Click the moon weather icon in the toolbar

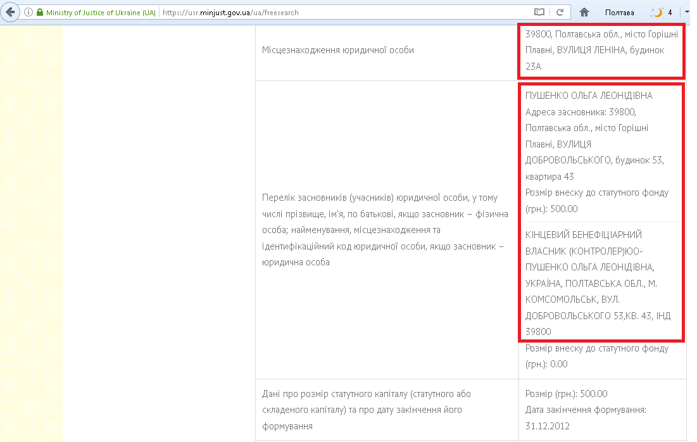(656, 12)
